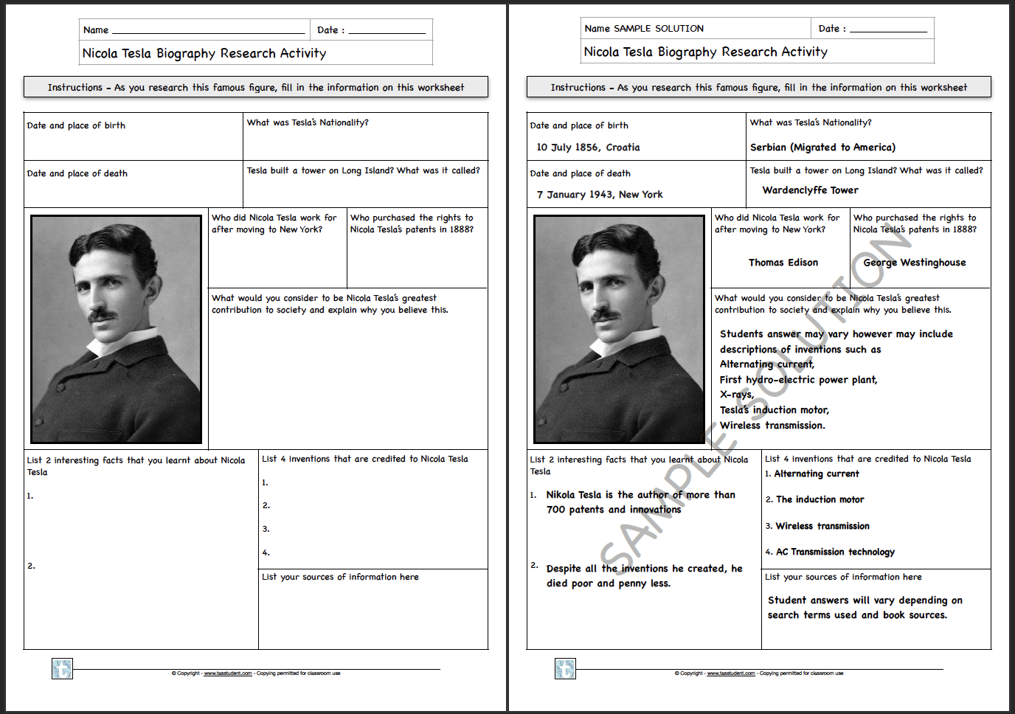Select the answer 'Thomas Edison'
The height and width of the screenshot is (714, 1015).
pos(783,262)
